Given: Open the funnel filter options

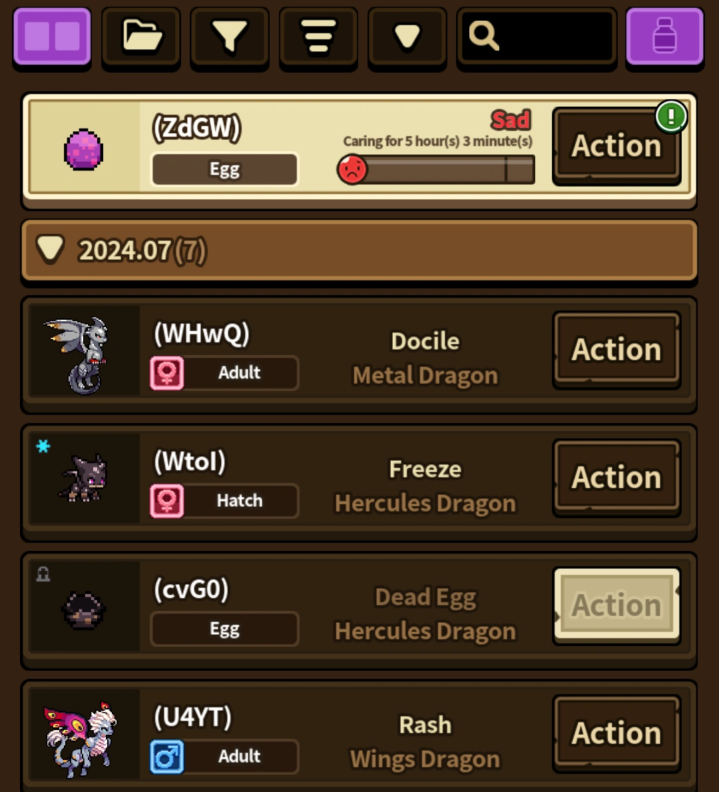Looking at the screenshot, I should [x=230, y=37].
